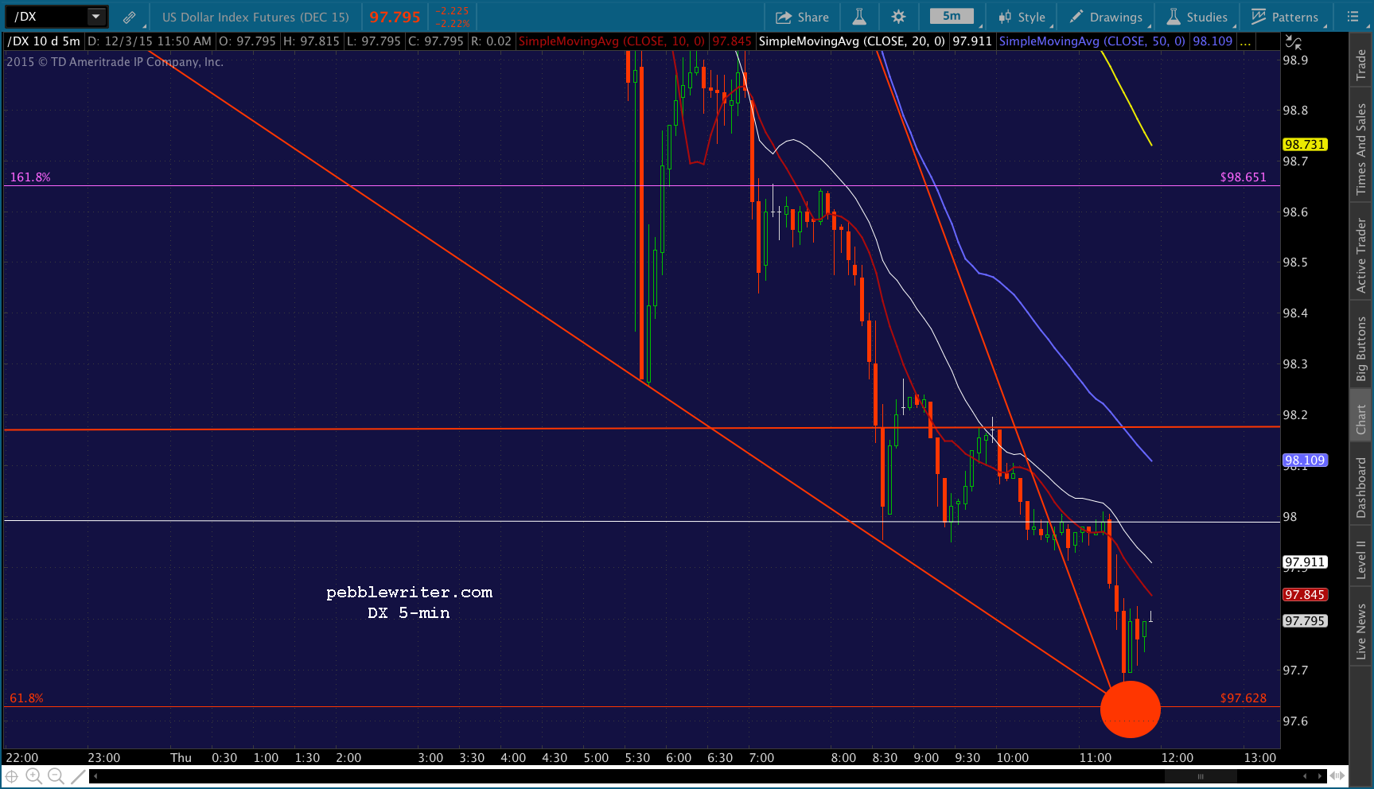The height and width of the screenshot is (789, 1374).
Task: Click the /DX symbol input field
Action: [x=47, y=16]
